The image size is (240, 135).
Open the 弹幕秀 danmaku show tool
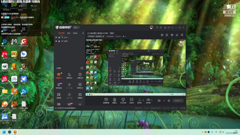pyautogui.click(x=80, y=96)
